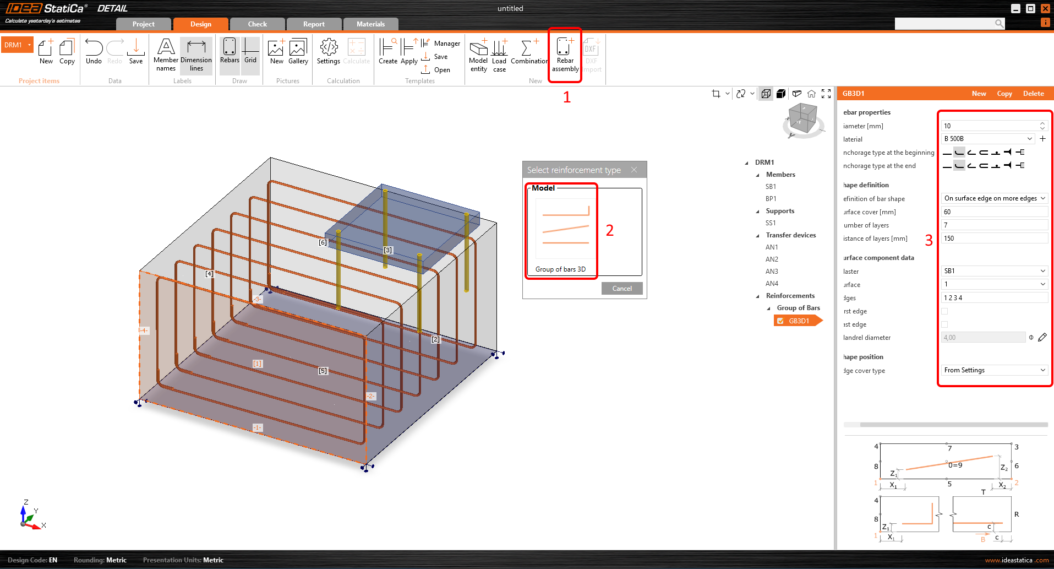Add a new Load case
Screen dimensions: 1054x569
(499, 54)
